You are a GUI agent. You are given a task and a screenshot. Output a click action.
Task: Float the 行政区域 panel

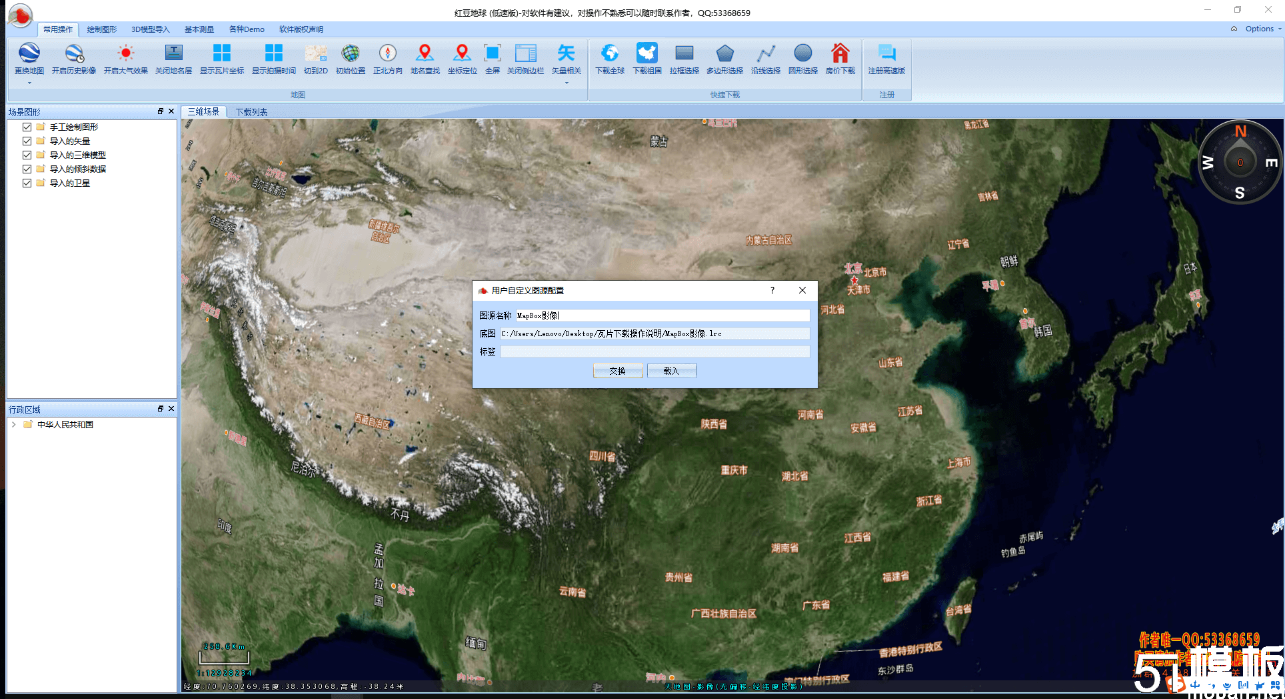tap(161, 409)
